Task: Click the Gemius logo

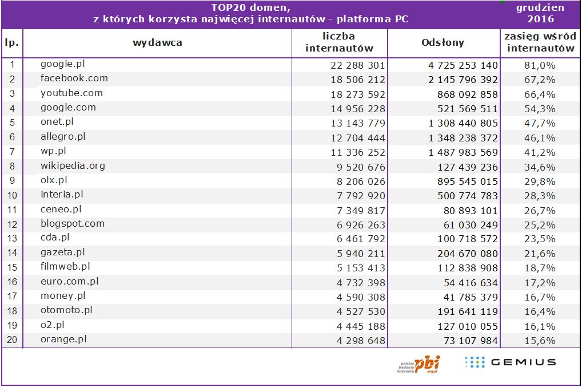Action: (511, 362)
